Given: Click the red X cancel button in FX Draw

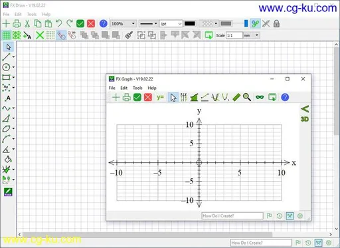Looking at the screenshot, I should (x=91, y=23).
